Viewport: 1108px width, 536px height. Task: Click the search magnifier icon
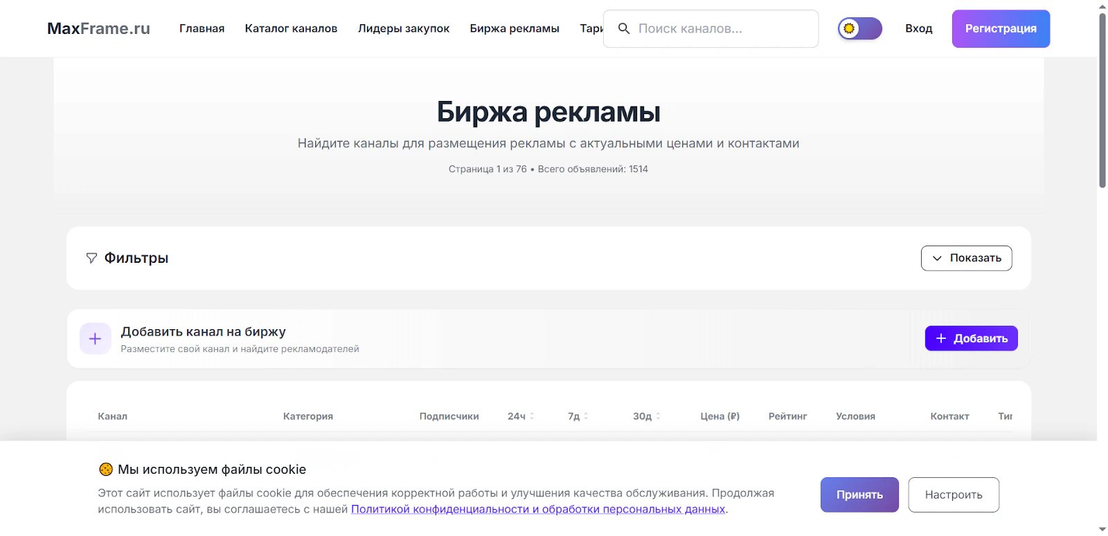[x=624, y=28]
